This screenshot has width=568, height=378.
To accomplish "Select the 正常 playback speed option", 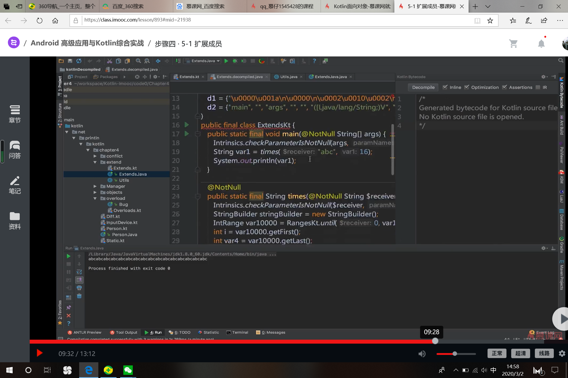I will coord(497,353).
